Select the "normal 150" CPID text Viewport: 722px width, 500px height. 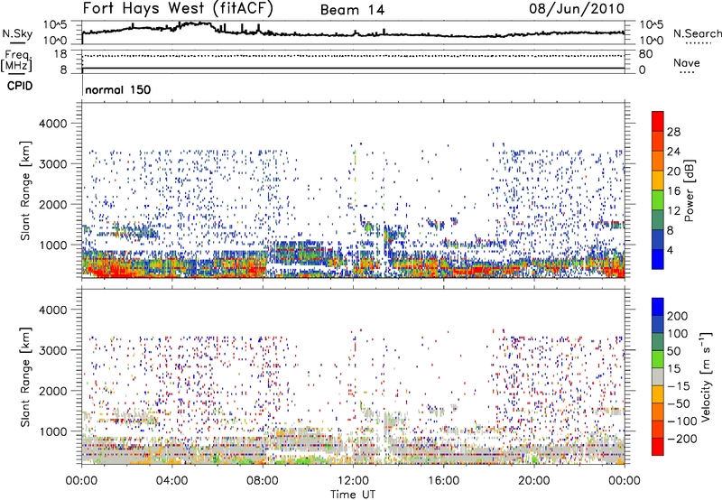coord(118,89)
